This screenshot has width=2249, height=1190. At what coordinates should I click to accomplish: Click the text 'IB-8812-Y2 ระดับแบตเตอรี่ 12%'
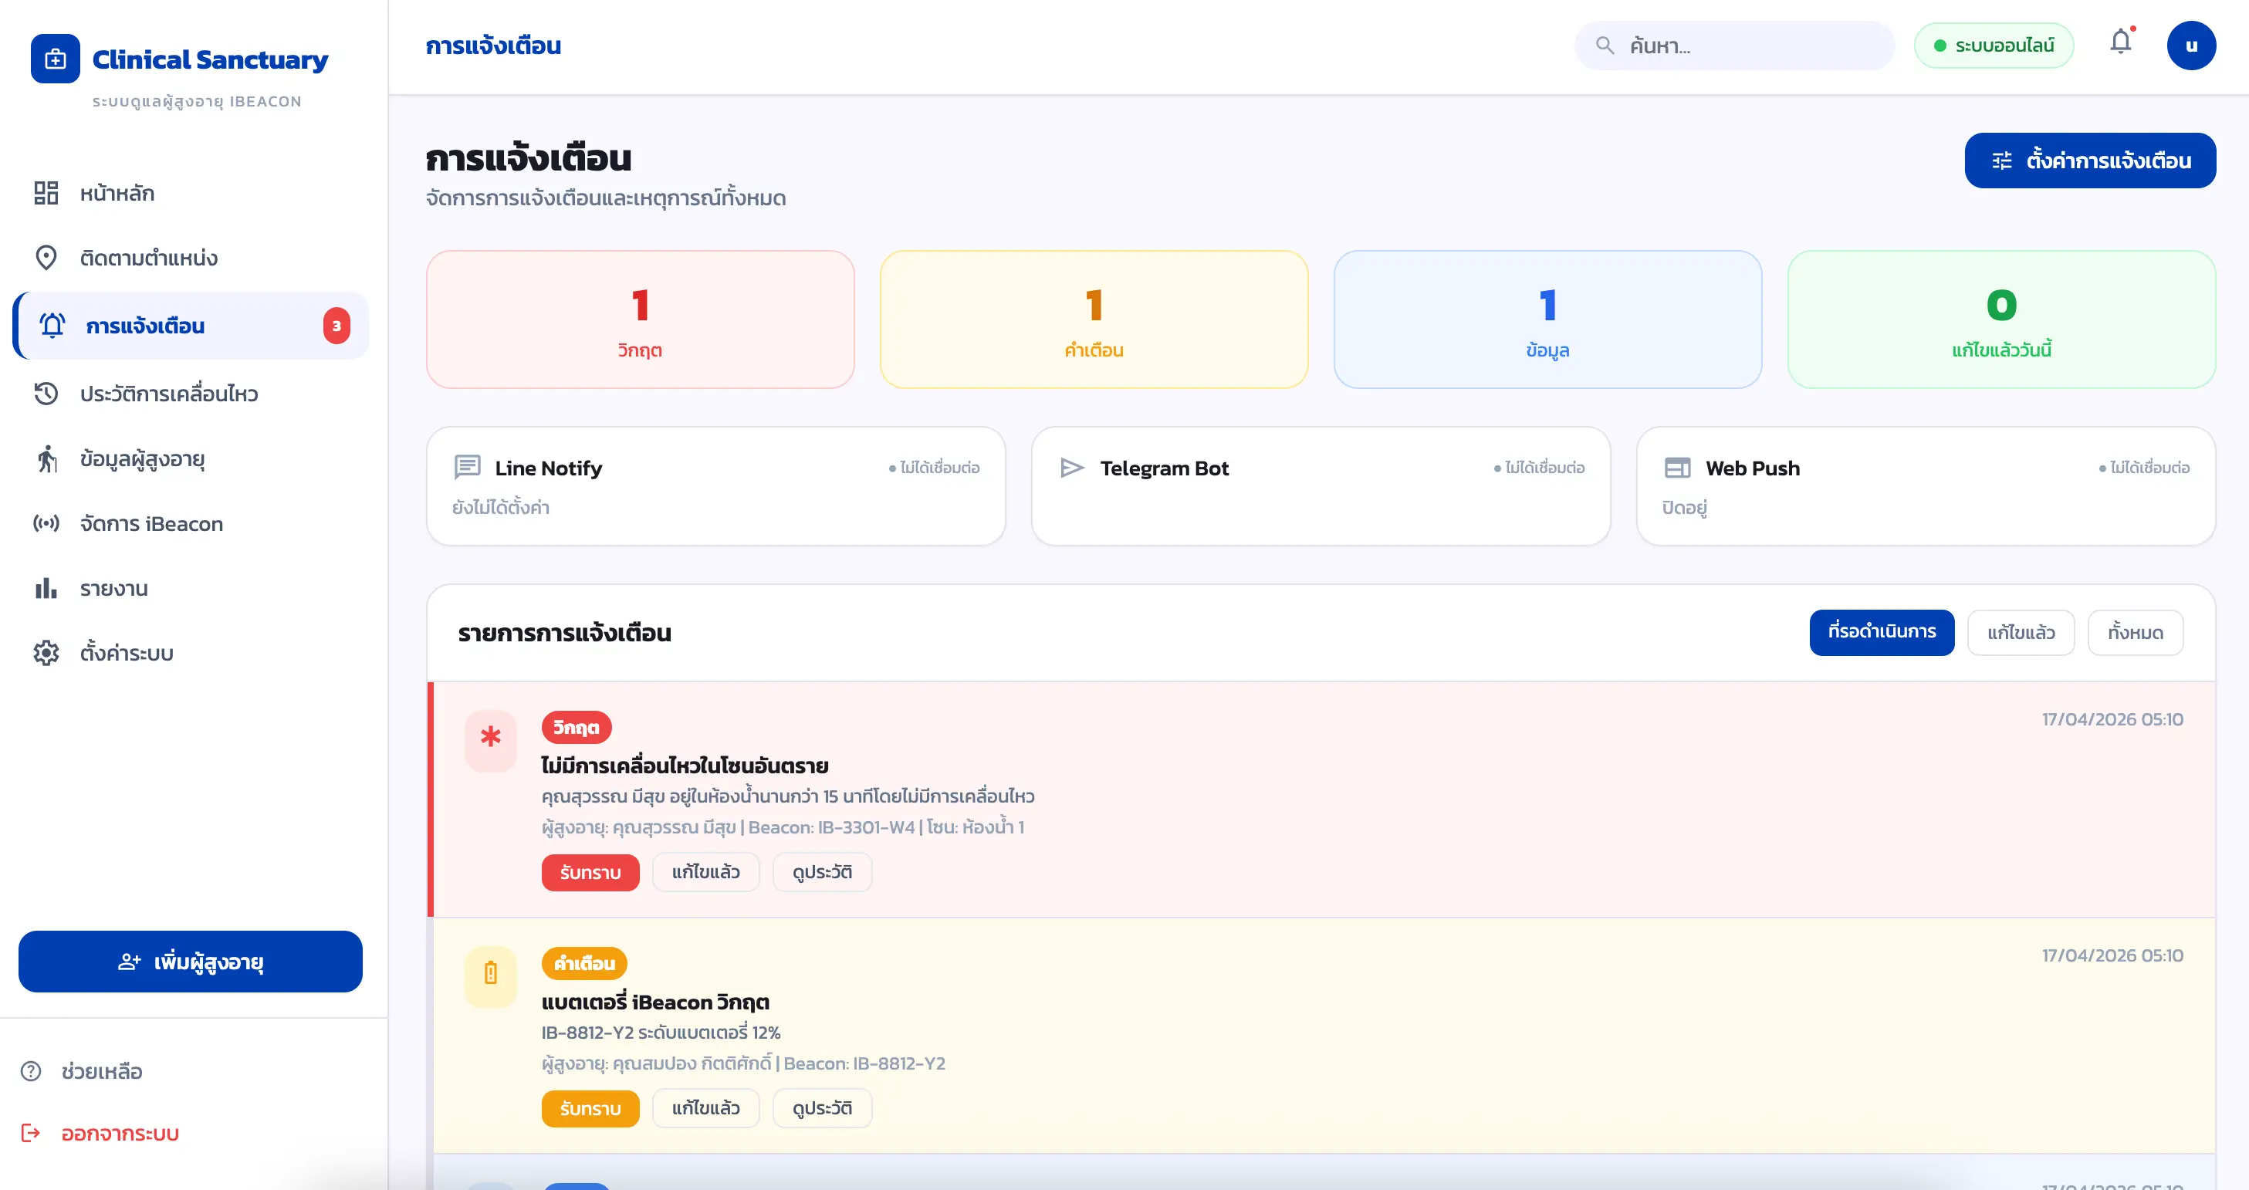pyautogui.click(x=661, y=1033)
